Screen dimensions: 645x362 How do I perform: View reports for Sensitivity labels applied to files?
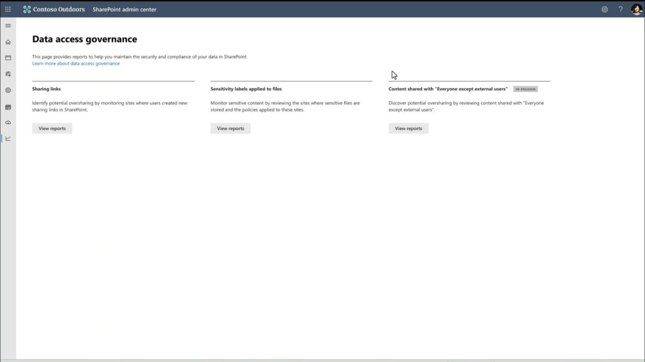click(230, 128)
